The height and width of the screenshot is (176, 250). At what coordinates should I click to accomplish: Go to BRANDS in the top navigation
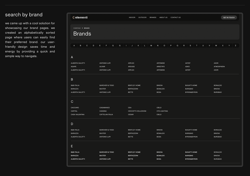click(x=153, y=17)
